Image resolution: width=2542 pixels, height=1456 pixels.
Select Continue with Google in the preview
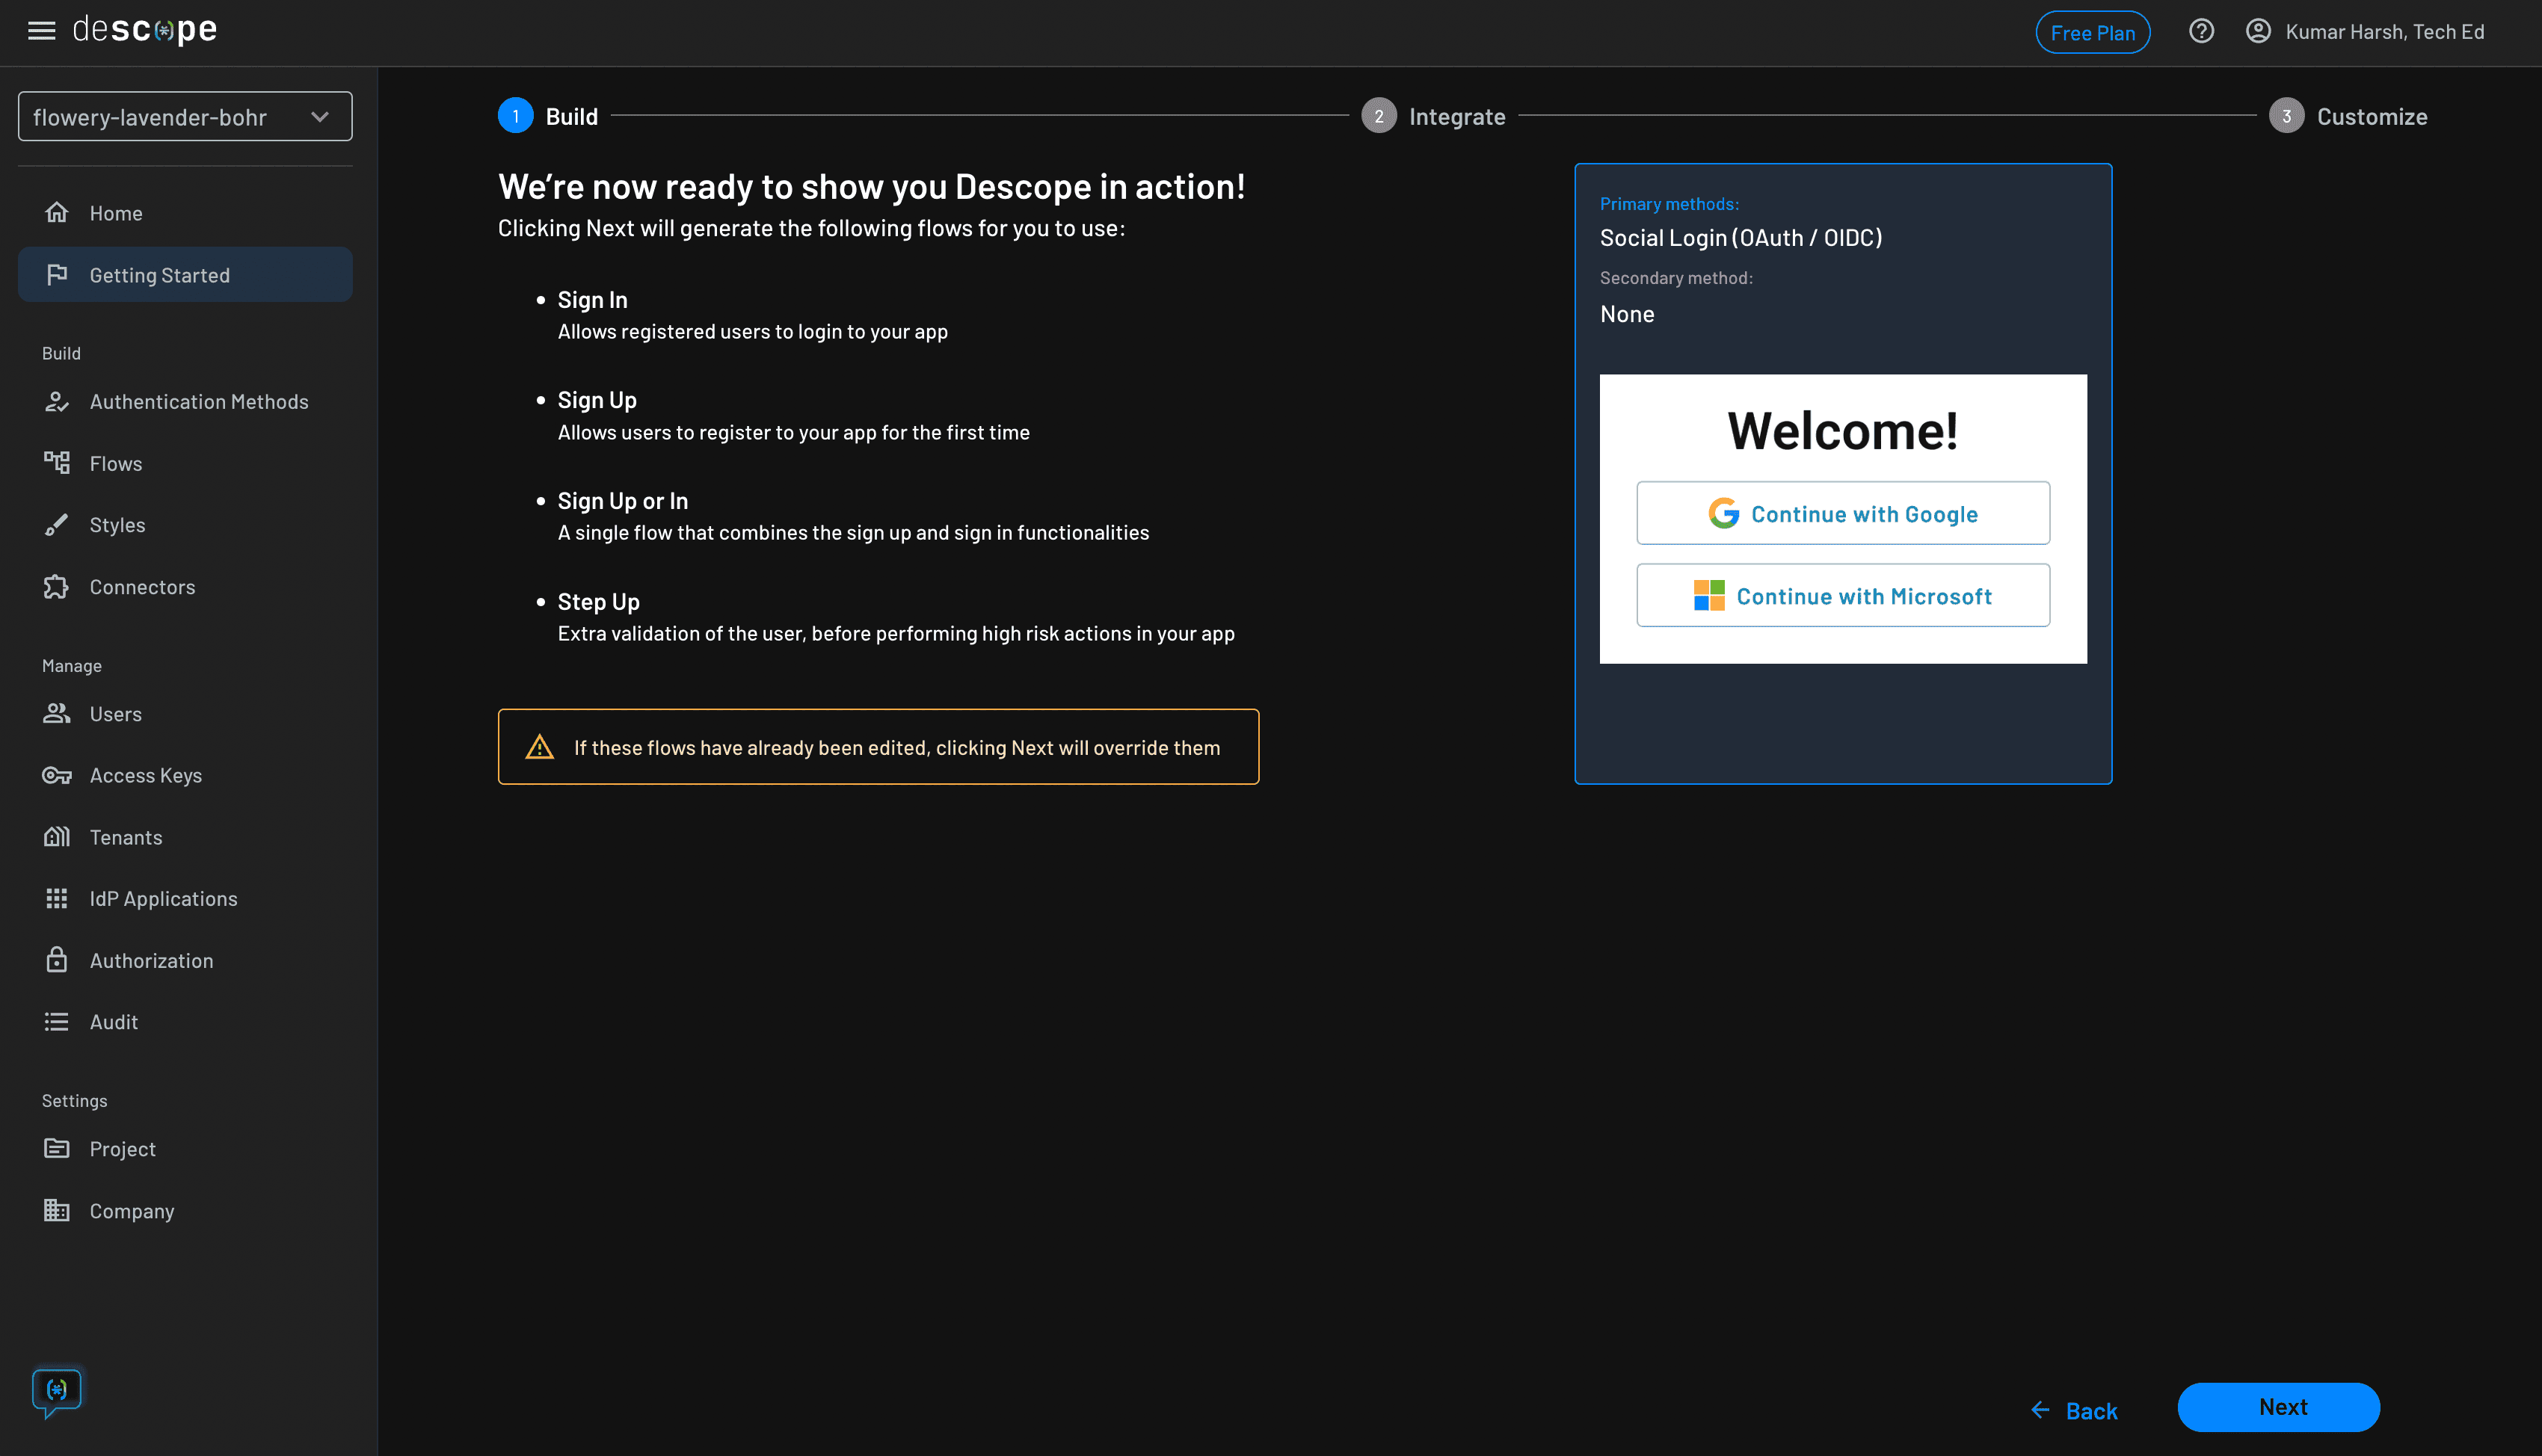(x=1843, y=513)
